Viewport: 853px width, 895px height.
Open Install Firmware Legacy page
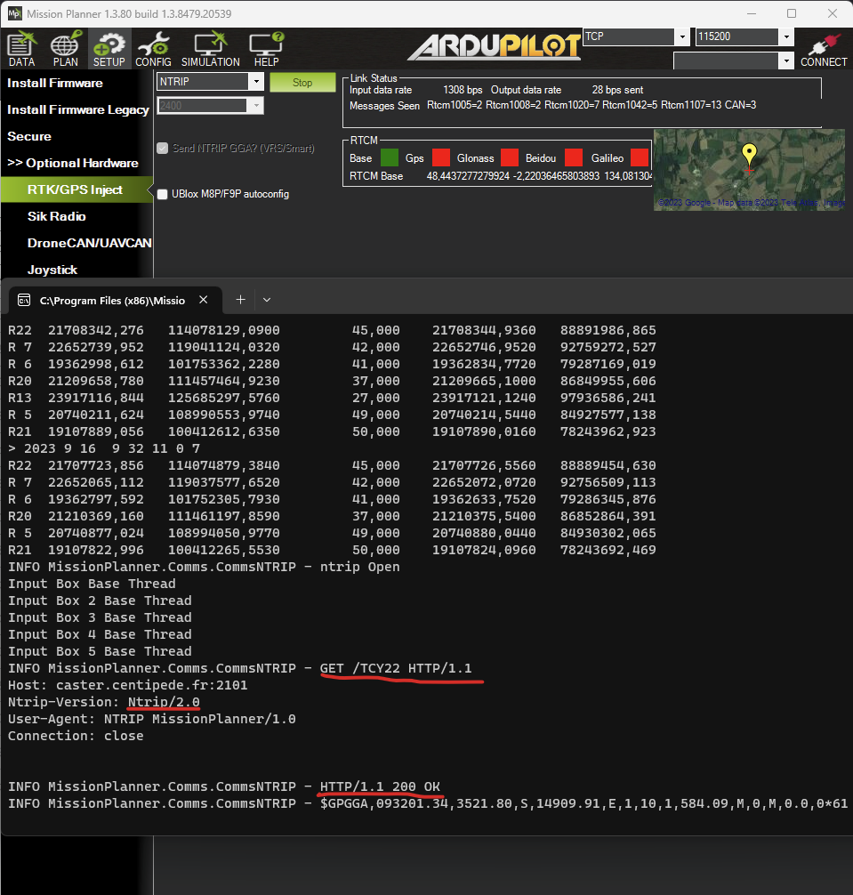pyautogui.click(x=77, y=109)
